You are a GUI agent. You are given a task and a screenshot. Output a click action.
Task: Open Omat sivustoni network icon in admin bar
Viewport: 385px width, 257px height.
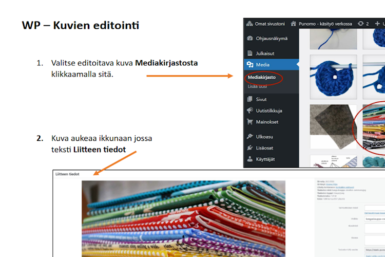pyautogui.click(x=249, y=24)
